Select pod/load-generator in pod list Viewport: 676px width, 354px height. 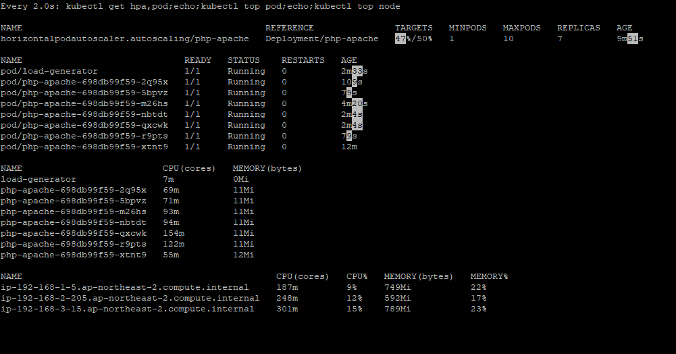[x=49, y=71]
